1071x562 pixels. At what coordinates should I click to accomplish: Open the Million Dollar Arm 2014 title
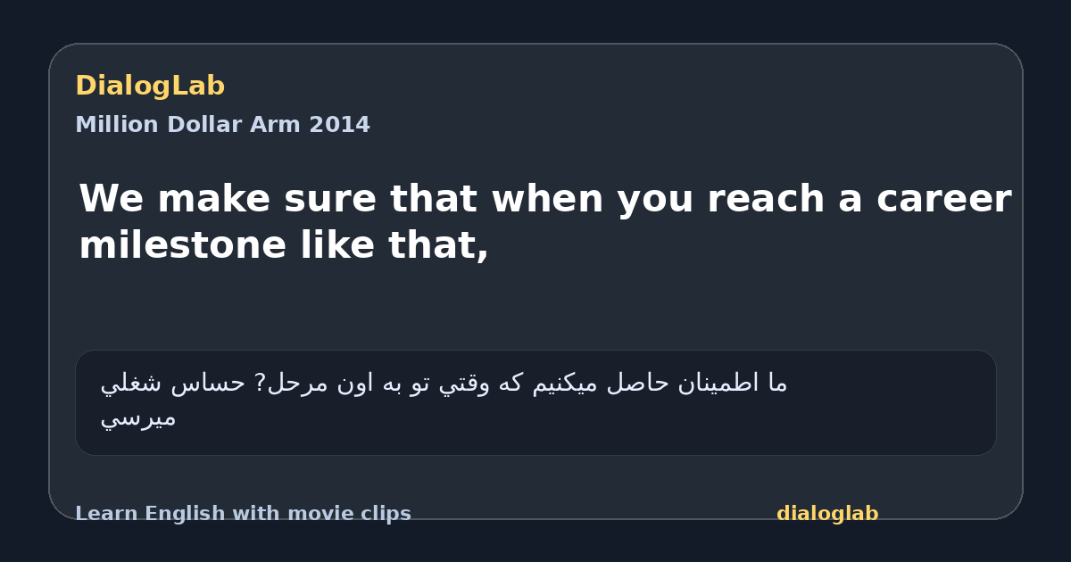pyautogui.click(x=222, y=125)
